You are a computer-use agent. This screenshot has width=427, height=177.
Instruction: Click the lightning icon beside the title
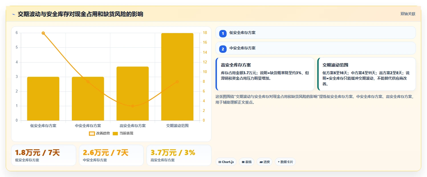tap(13, 14)
